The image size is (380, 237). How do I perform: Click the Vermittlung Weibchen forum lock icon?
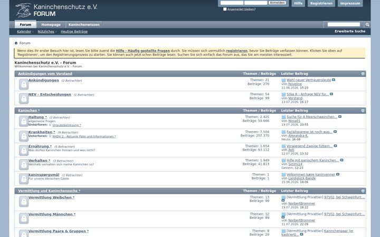(24, 202)
